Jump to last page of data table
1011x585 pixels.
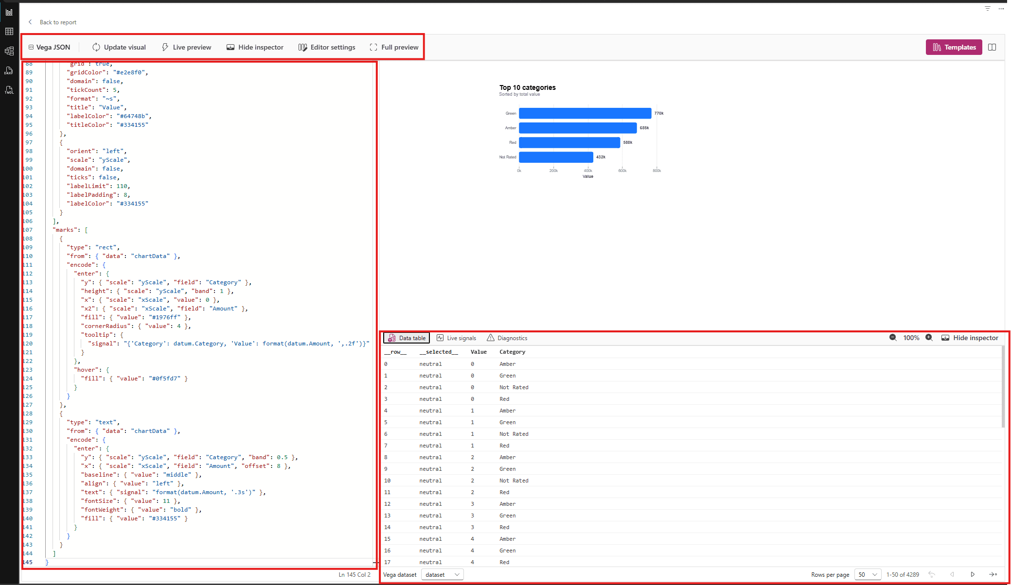pos(993,574)
